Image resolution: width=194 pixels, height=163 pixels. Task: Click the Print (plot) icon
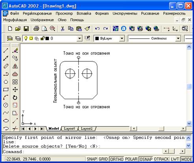point(36,28)
